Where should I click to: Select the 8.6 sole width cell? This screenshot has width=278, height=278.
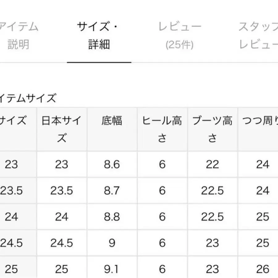[112, 164]
